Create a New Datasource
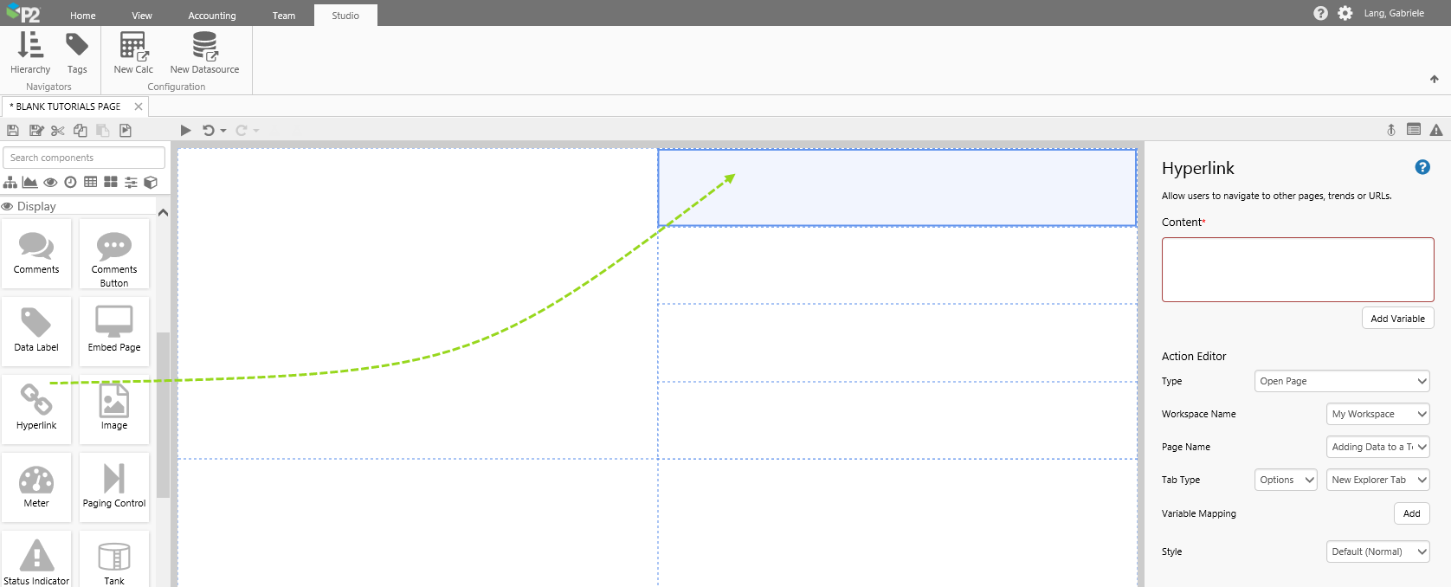 coord(204,53)
